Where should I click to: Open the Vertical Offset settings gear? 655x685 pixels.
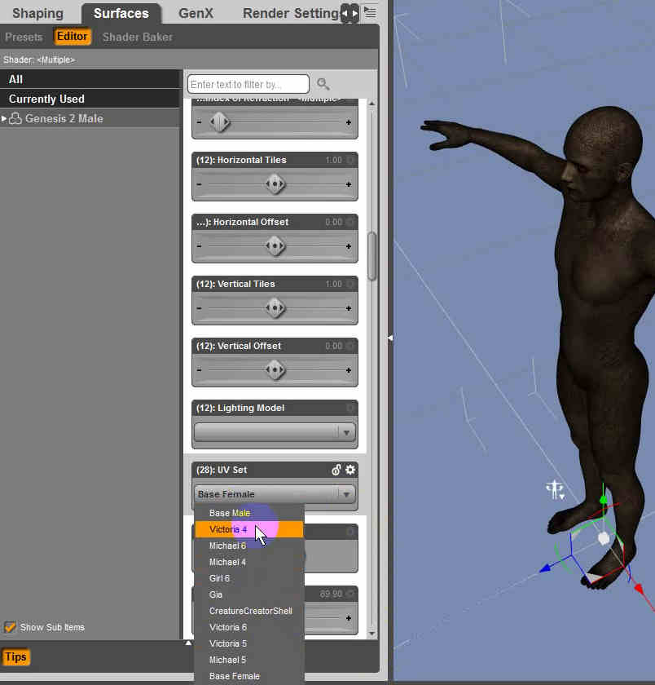(x=350, y=346)
